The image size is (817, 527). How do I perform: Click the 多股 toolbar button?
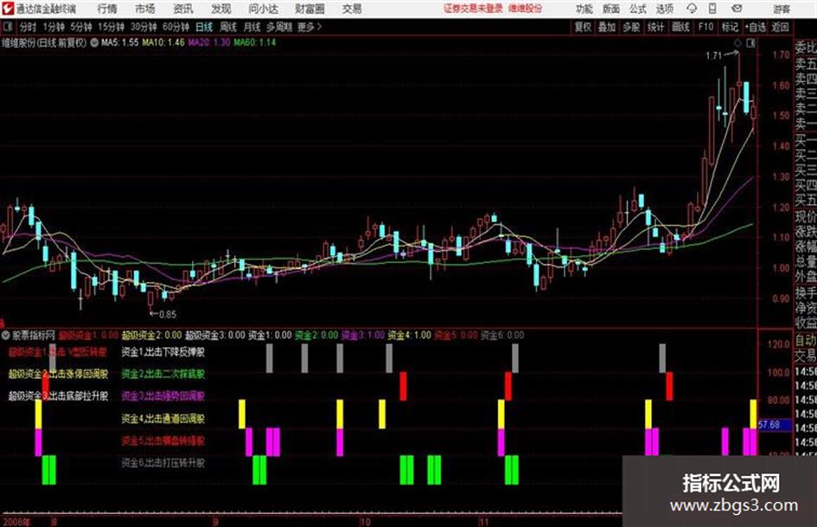631,27
